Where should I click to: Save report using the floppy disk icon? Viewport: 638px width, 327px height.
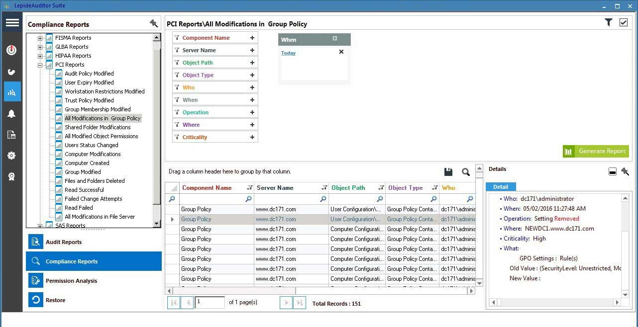pos(448,172)
